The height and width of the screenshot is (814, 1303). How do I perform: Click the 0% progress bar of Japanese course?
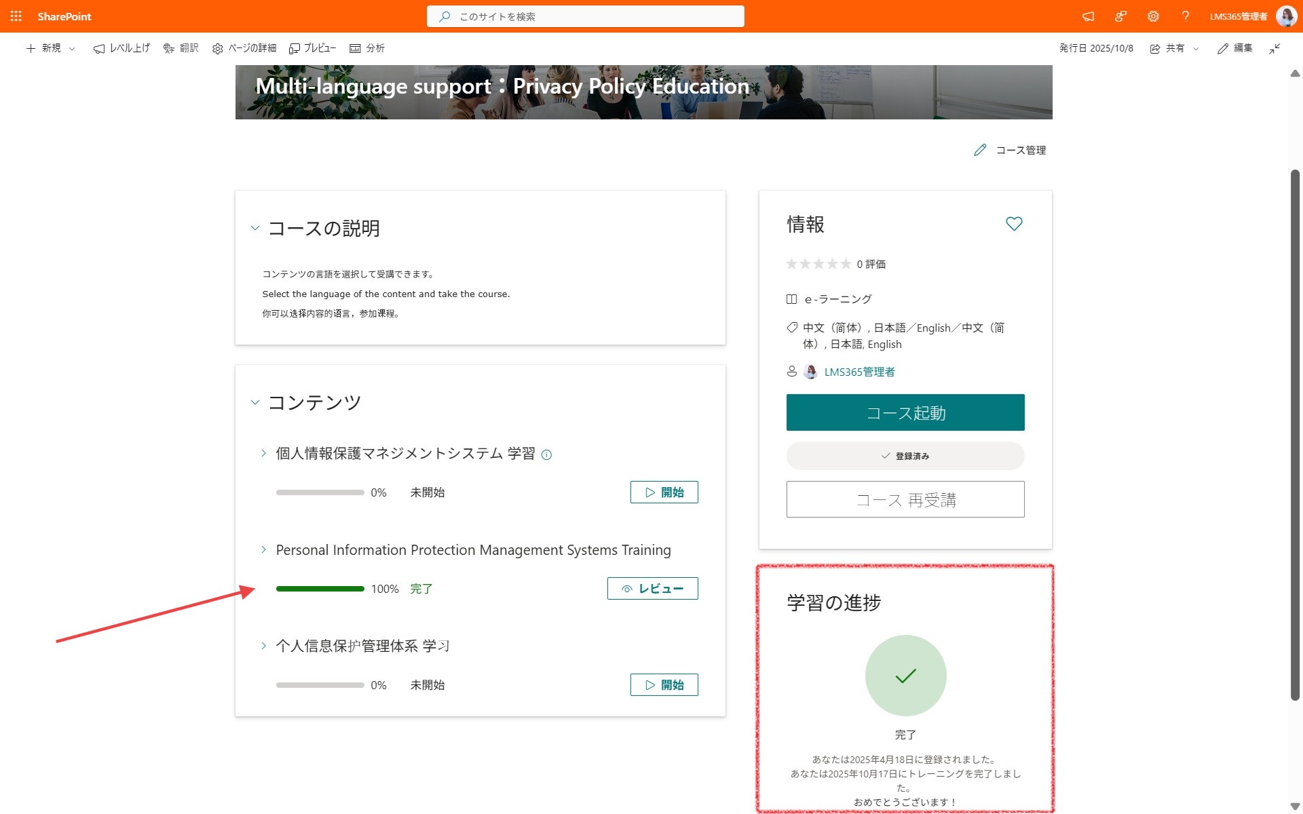tap(320, 492)
